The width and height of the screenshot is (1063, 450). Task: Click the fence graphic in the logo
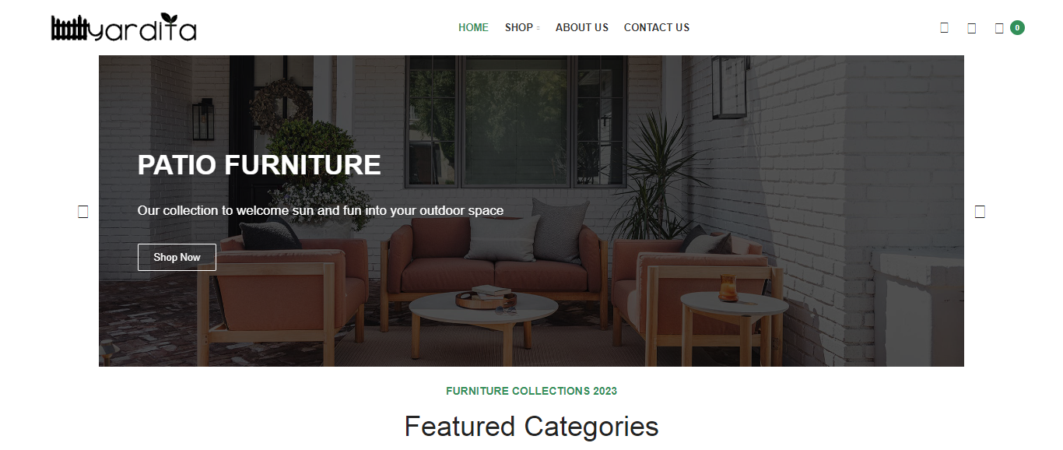tap(70, 29)
